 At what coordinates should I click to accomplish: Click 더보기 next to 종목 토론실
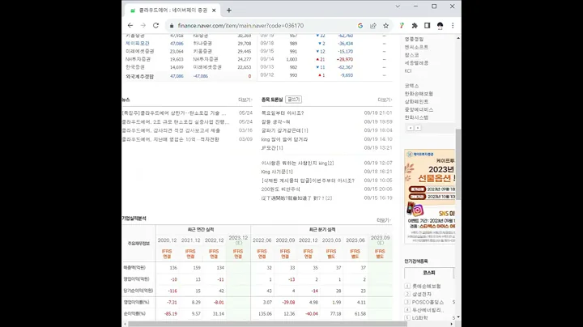[x=385, y=100]
